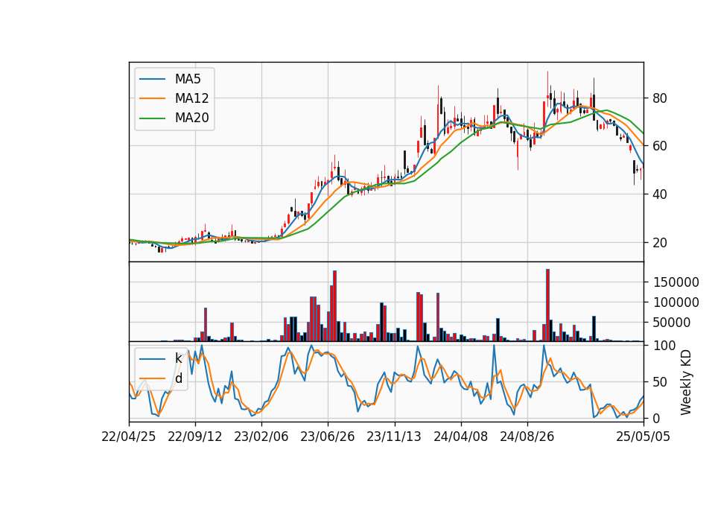Image resolution: width=715 pixels, height=514 pixels.
Task: Click the volume axis value 100000
Action: (x=676, y=302)
